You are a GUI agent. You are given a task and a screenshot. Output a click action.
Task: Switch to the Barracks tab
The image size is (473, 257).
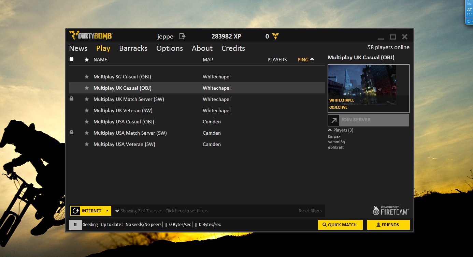click(133, 48)
